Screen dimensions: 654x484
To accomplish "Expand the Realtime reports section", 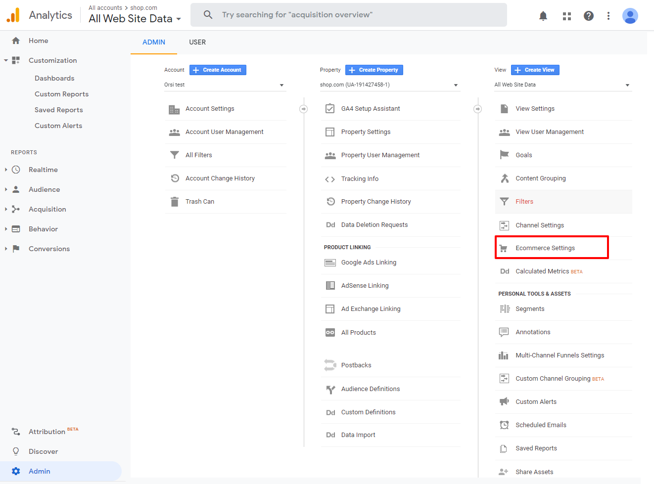I will click(x=6, y=170).
